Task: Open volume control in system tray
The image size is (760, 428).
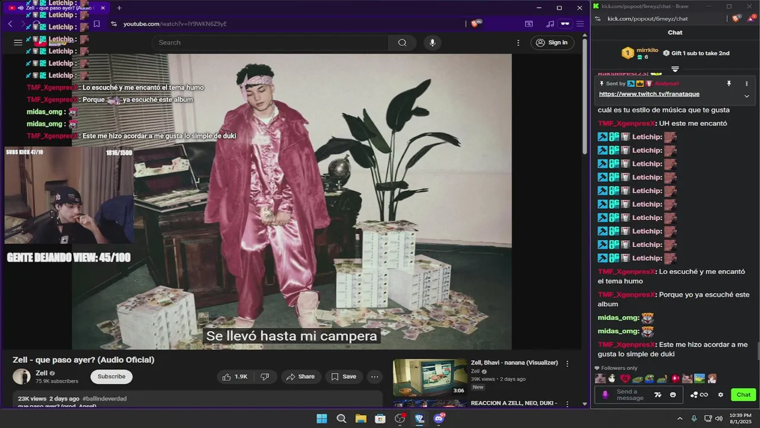Action: click(x=718, y=418)
